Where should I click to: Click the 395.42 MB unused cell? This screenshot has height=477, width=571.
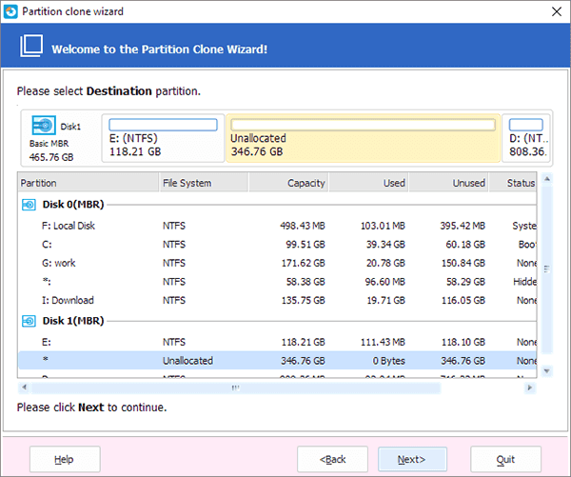[463, 226]
